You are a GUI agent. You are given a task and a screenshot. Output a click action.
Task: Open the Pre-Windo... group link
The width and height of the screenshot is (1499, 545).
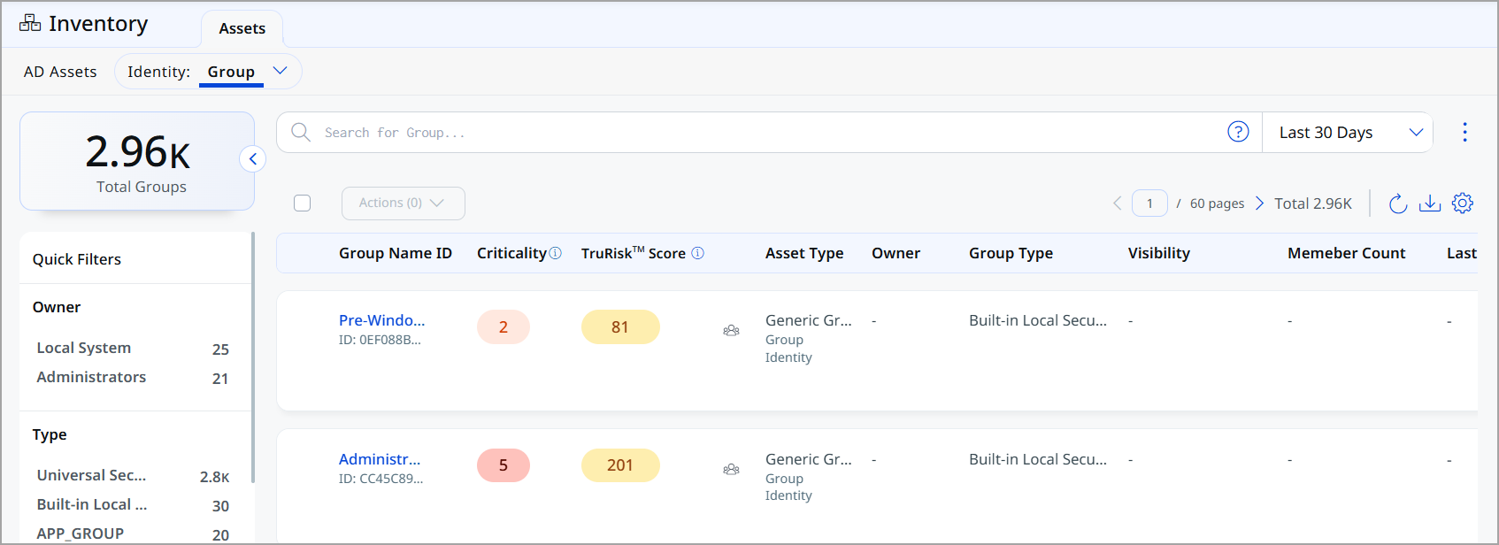click(382, 320)
